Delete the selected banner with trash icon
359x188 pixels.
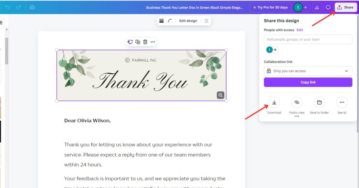[x=145, y=42]
